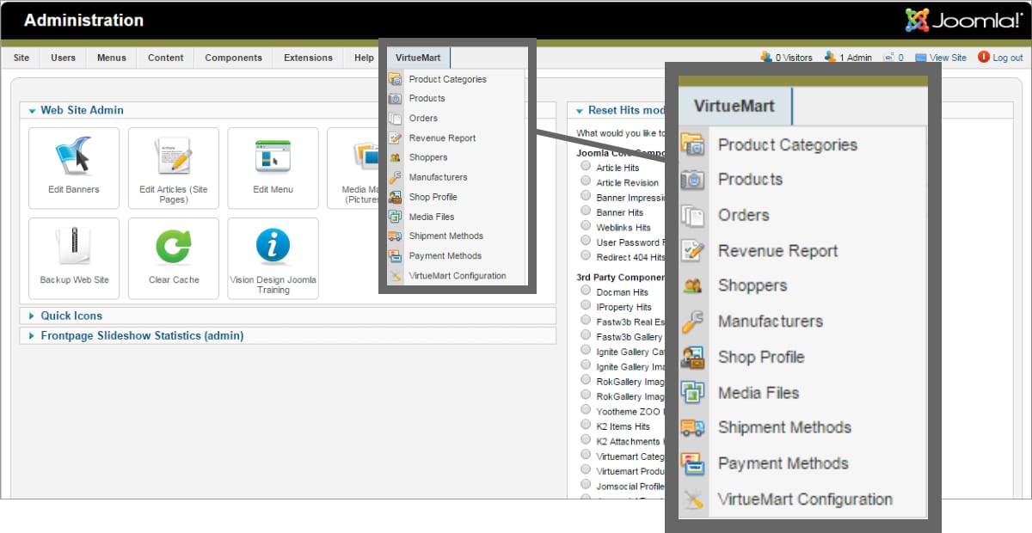1032x533 pixels.
Task: Select the Jomsocial Profile radio button
Action: coord(586,486)
